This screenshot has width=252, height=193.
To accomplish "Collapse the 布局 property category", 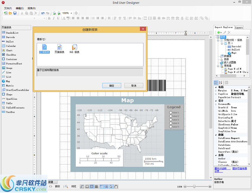I will [216, 87].
